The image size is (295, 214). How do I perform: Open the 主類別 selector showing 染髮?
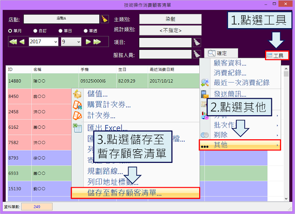pyautogui.click(x=170, y=19)
